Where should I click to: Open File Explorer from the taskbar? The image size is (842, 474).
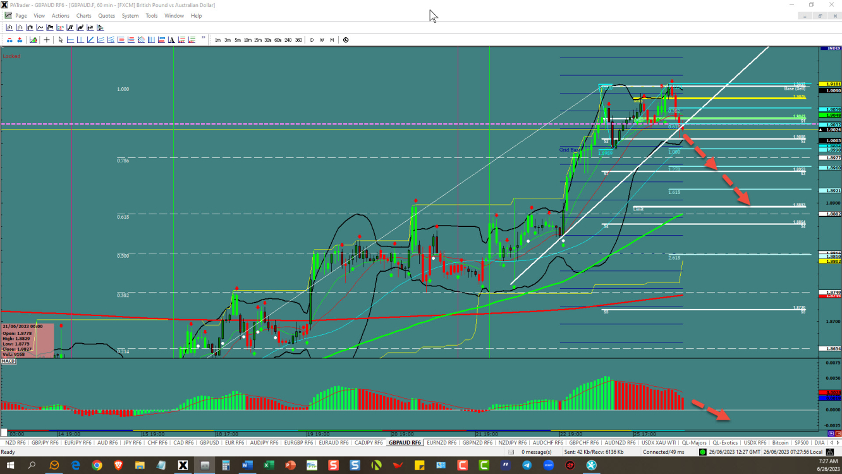coord(140,465)
